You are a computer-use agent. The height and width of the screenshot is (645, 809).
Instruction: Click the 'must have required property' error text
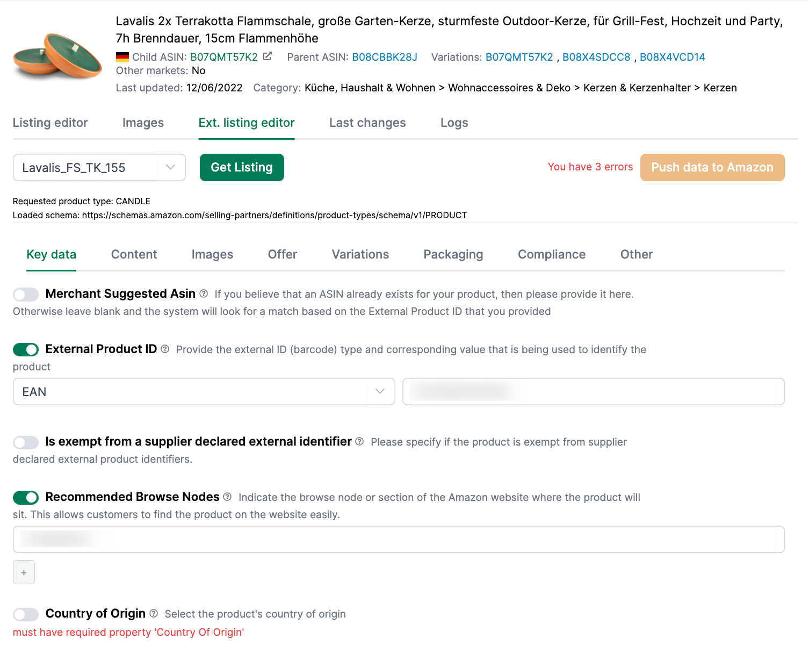click(x=128, y=632)
